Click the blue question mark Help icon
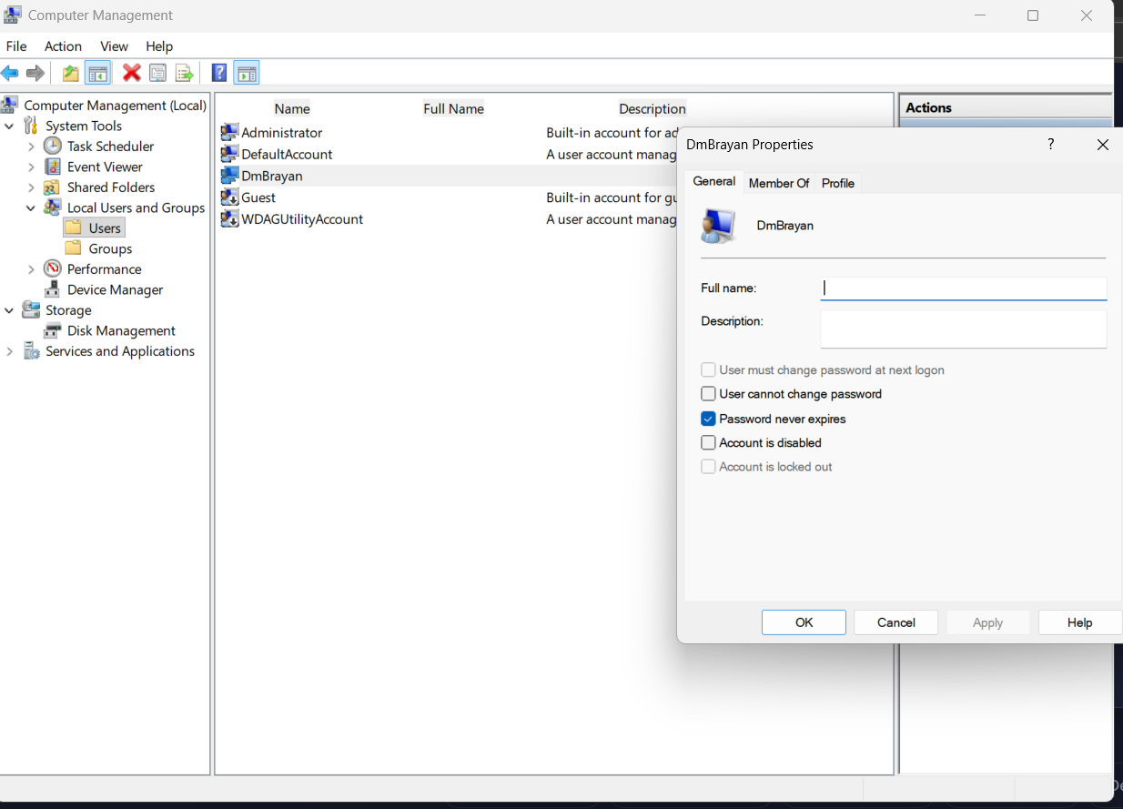1123x809 pixels. (x=219, y=73)
